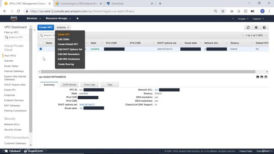
Task: Open Chrome three-dot menu
Action: [269, 11]
